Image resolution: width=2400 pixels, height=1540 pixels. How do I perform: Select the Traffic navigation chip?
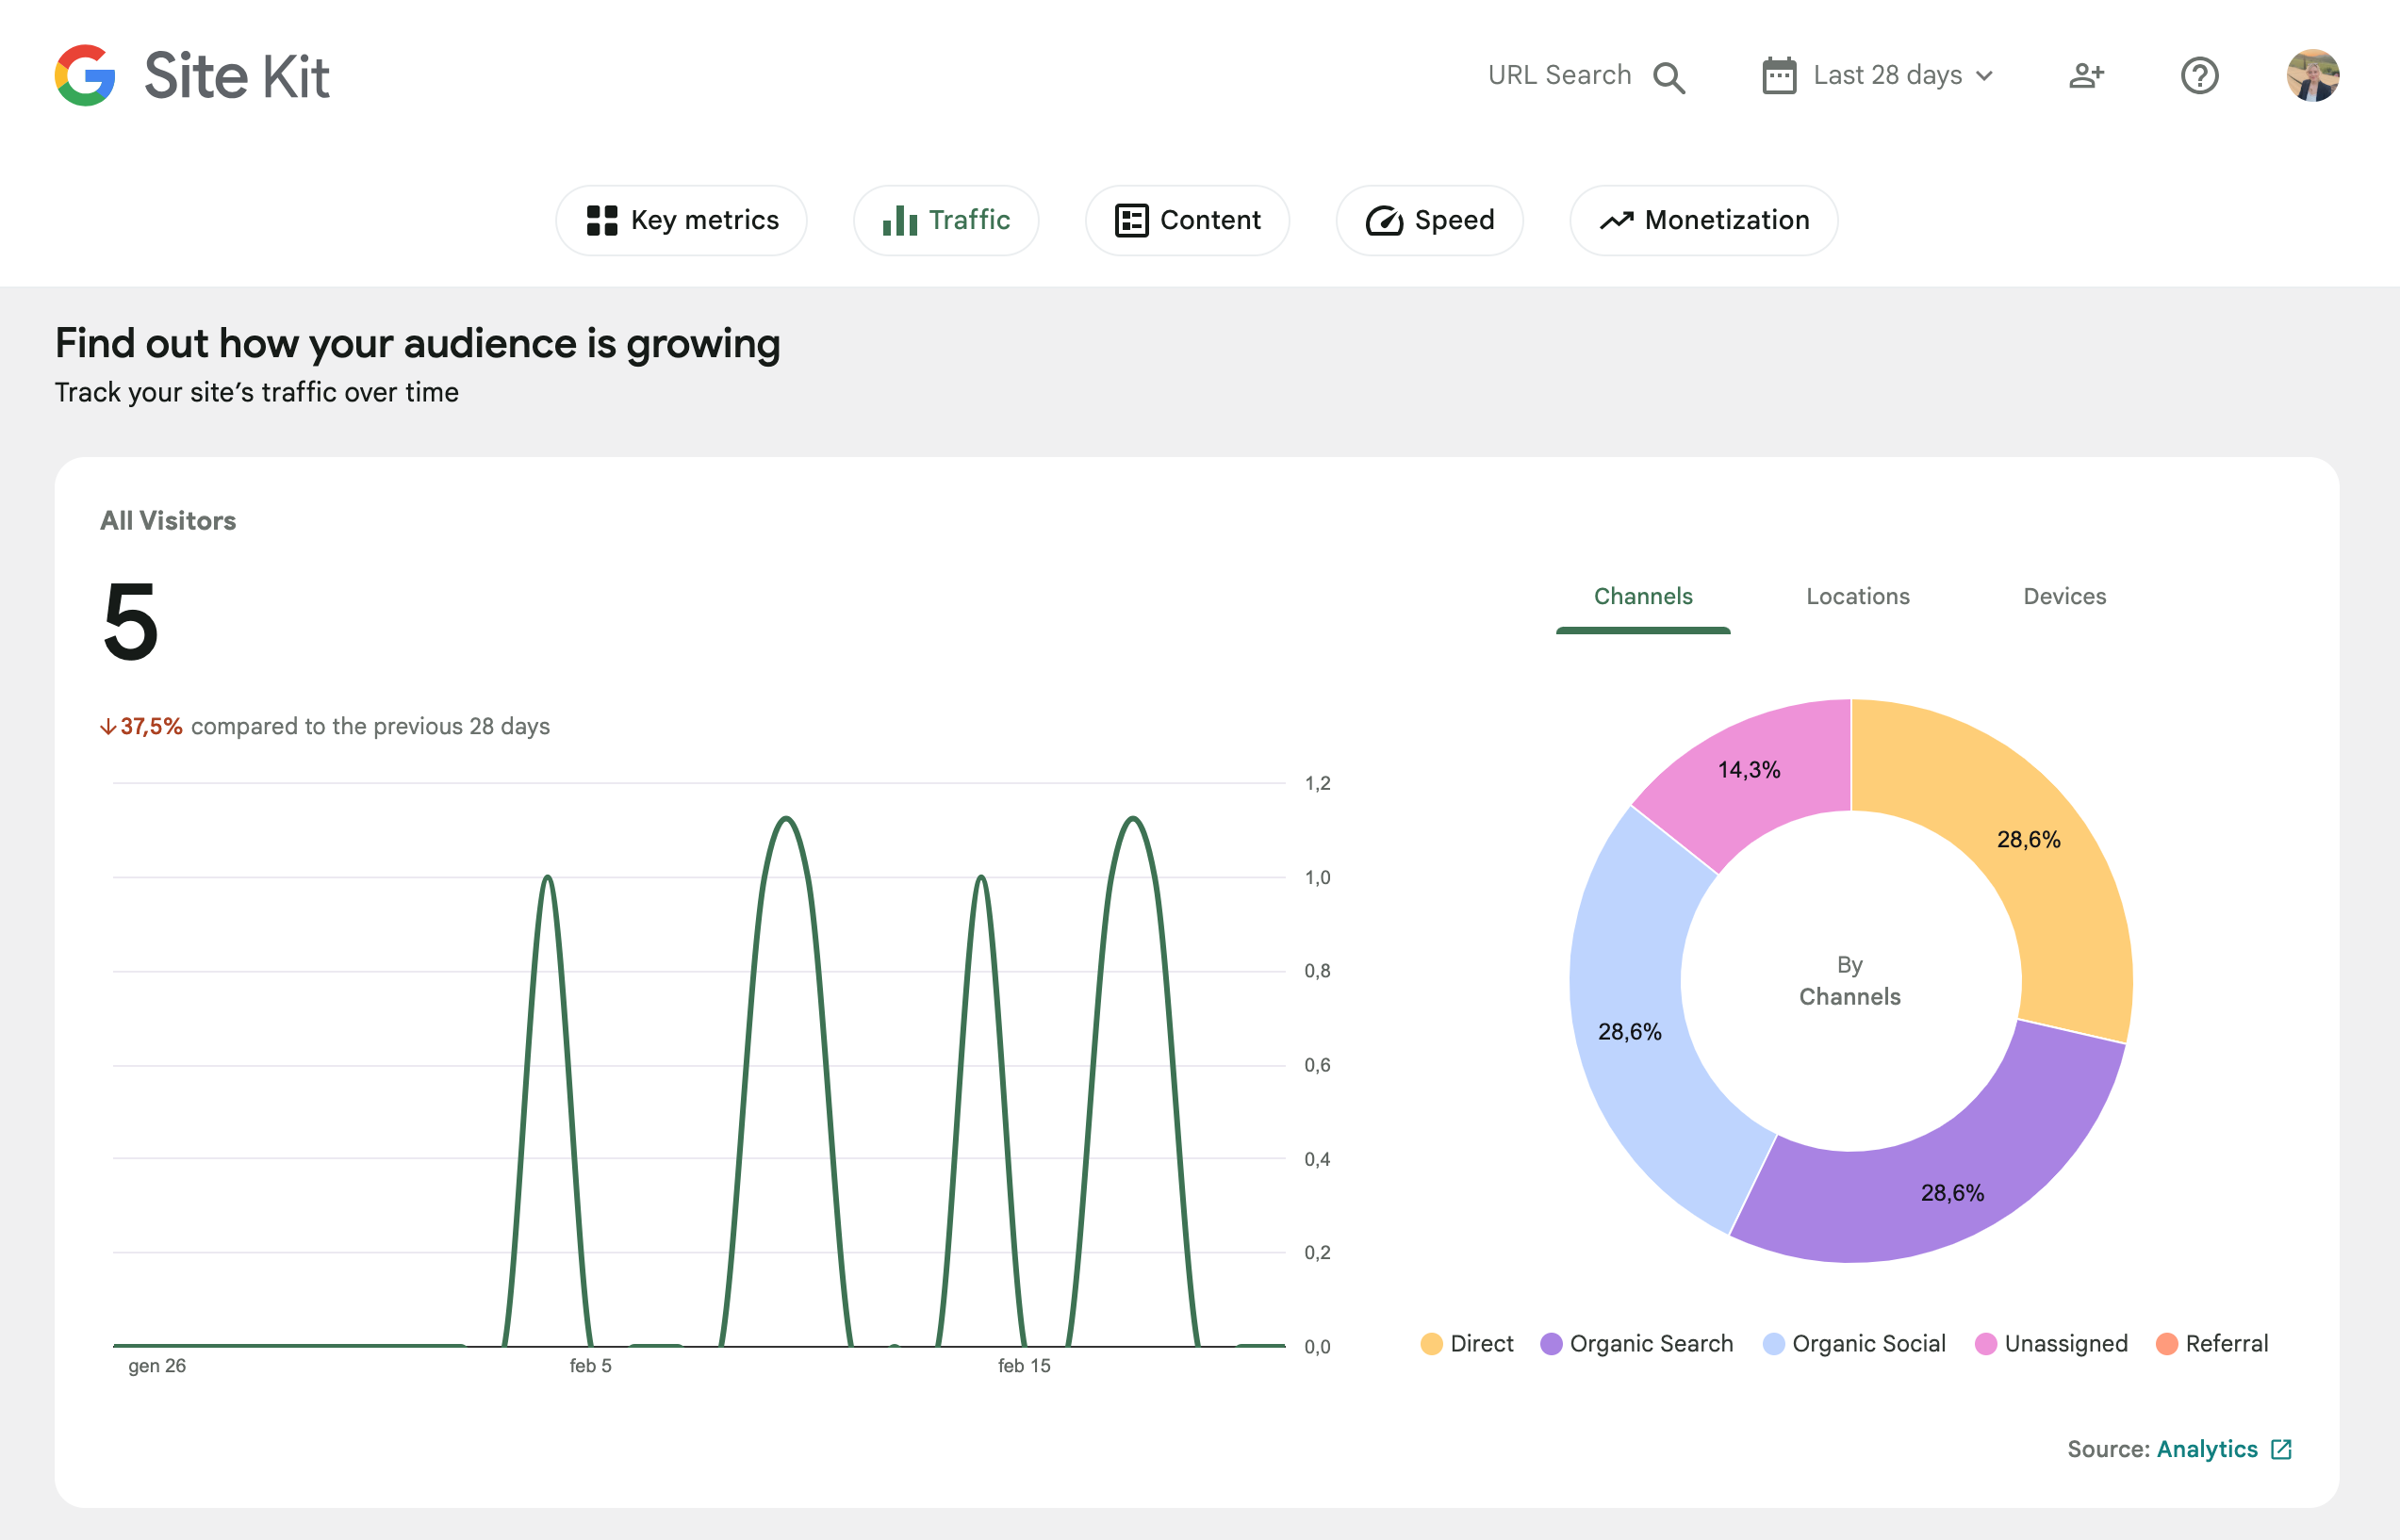tap(946, 220)
